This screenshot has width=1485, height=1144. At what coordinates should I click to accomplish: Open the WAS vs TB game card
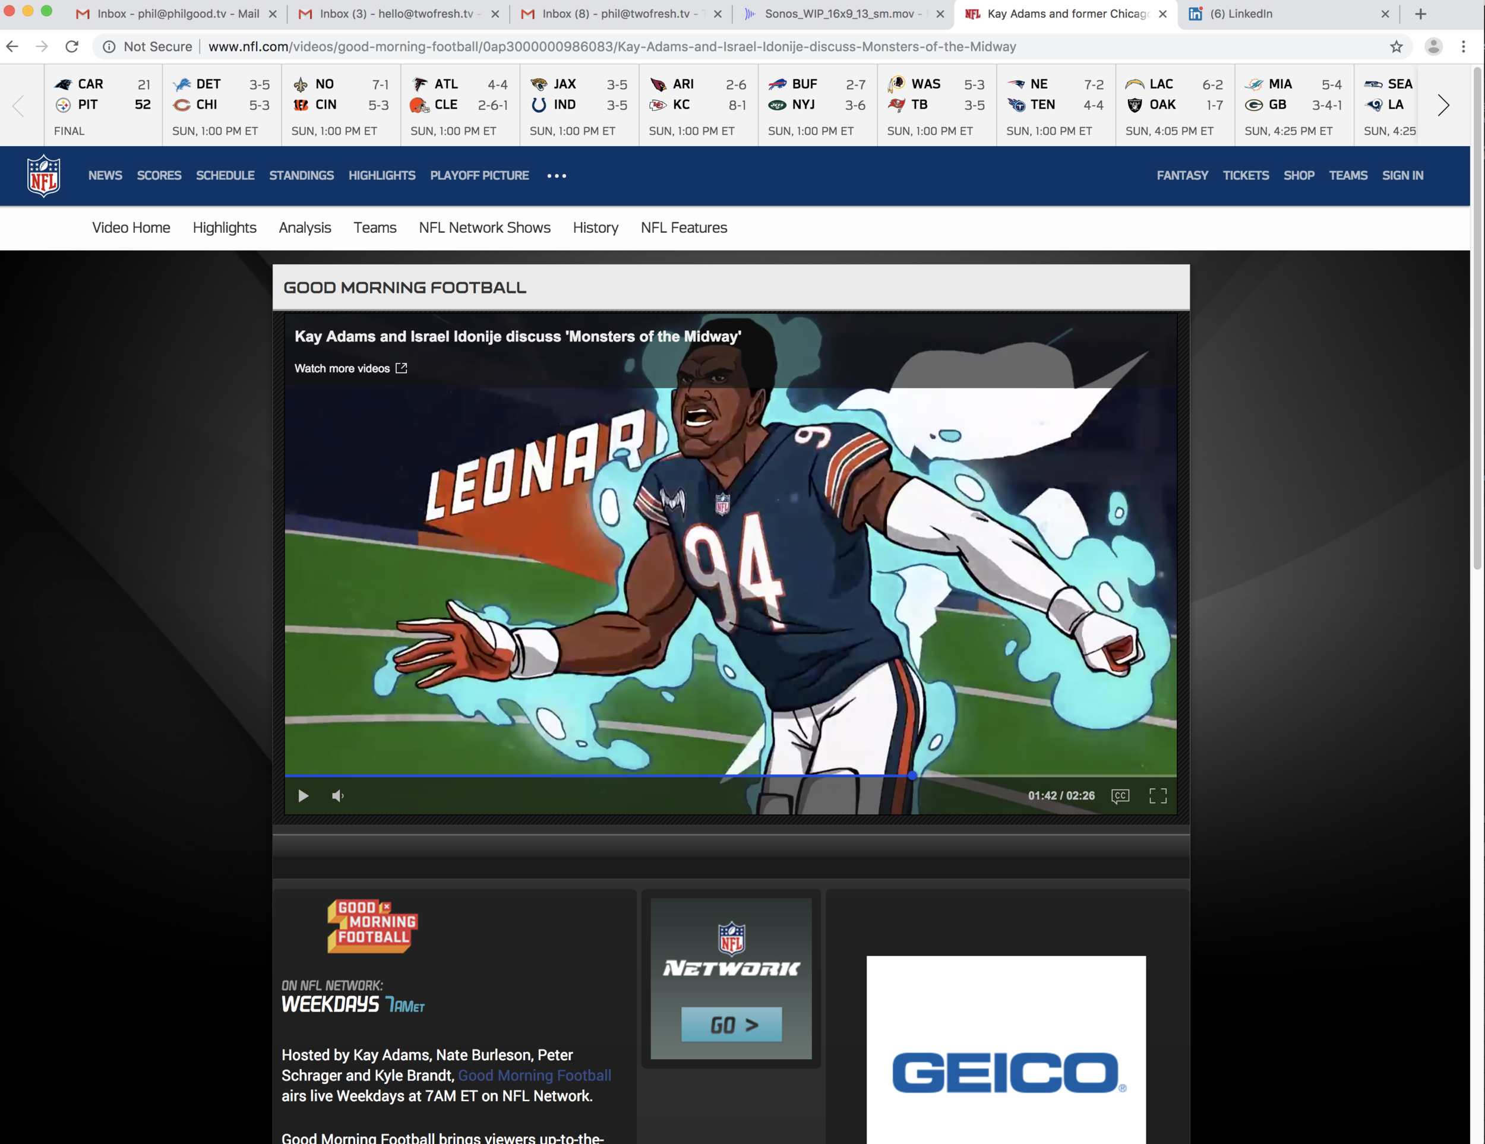937,105
